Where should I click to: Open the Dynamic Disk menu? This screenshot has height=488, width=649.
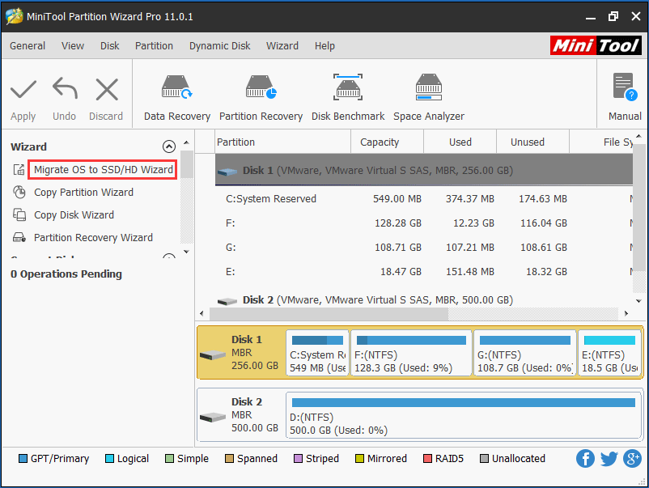tap(220, 46)
